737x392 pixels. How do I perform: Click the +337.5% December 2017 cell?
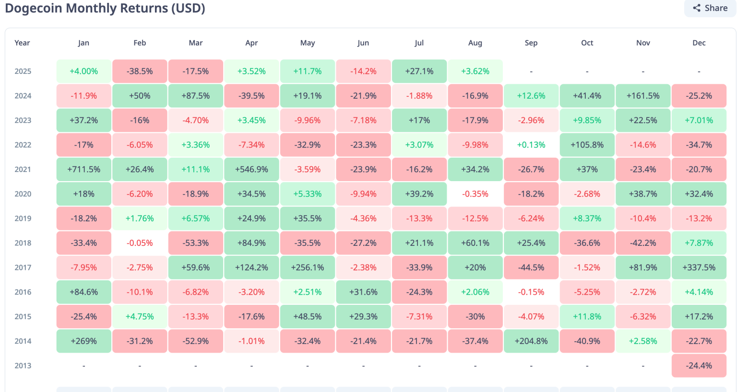[699, 267]
